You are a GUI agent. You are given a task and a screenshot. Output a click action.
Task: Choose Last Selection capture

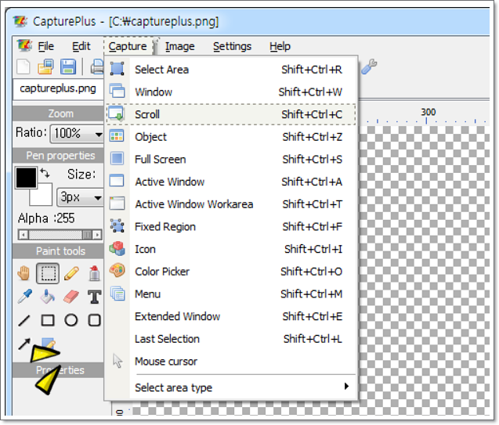pos(231,339)
